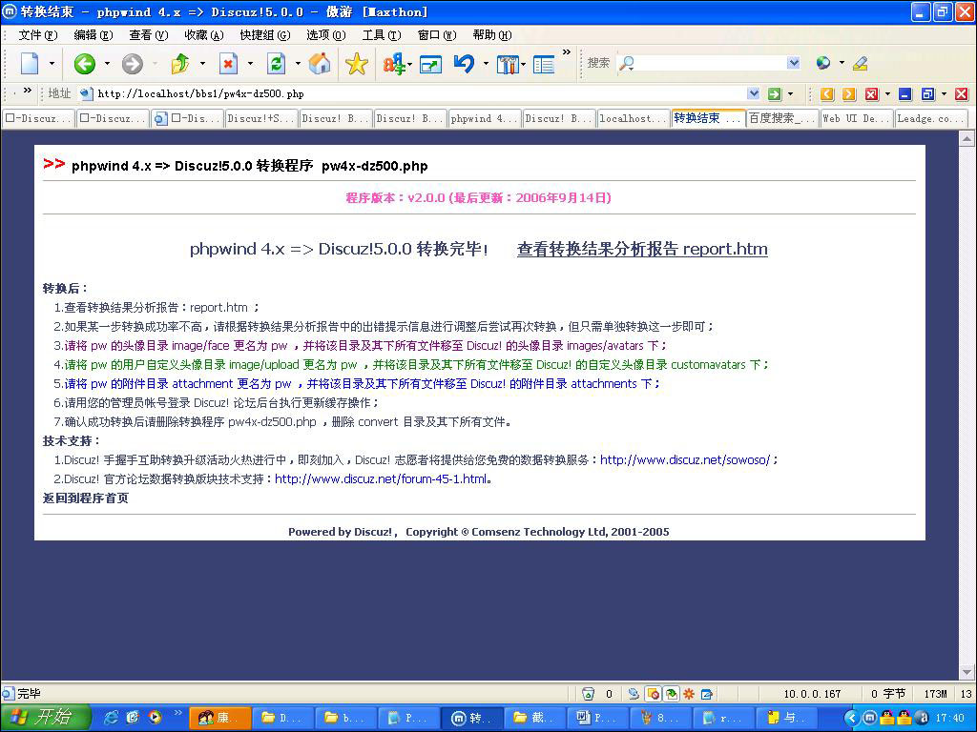
Task: Click the search engine globe icon
Action: coord(823,63)
